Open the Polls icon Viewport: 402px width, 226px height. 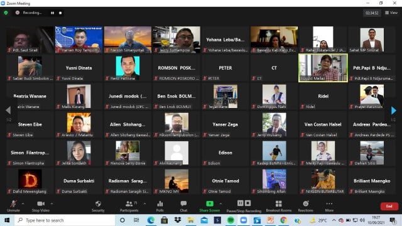[160, 206]
